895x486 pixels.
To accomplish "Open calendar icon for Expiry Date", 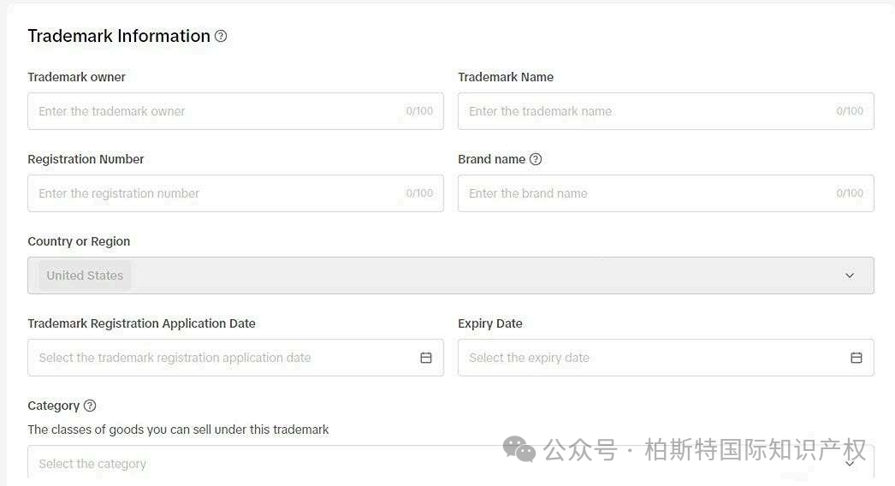I will [x=856, y=358].
